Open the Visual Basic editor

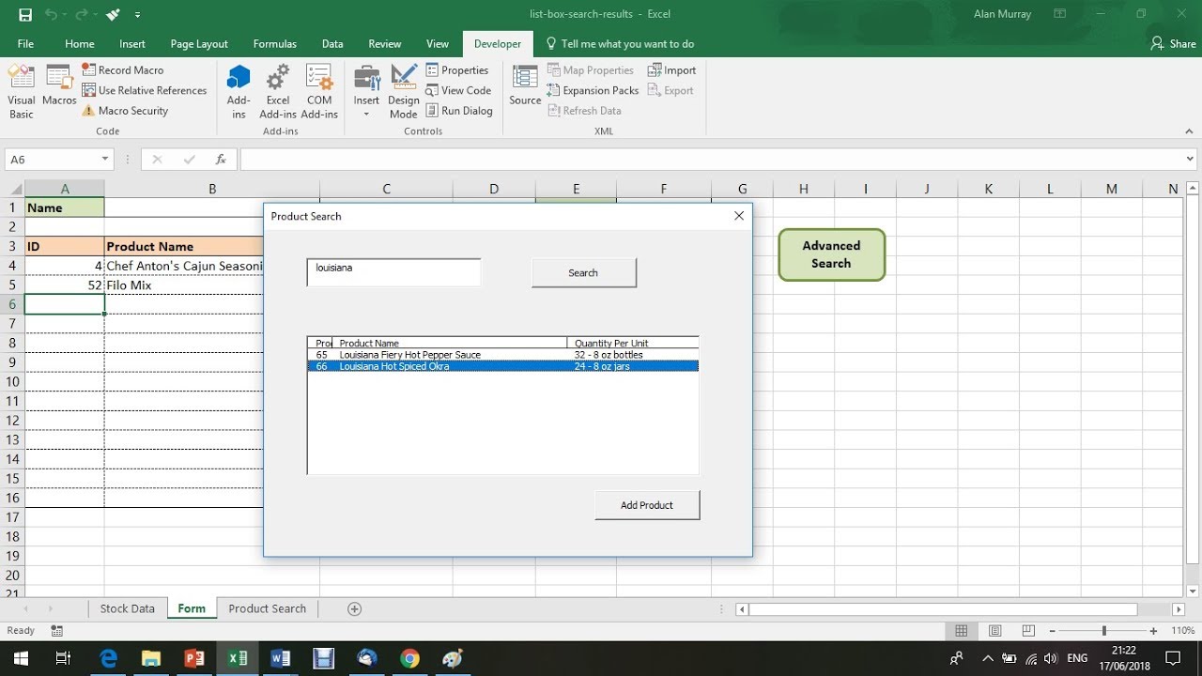pos(21,92)
